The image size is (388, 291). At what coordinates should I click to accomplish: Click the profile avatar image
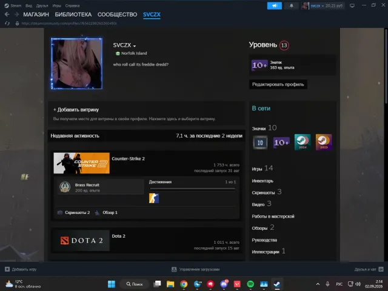pos(77,64)
